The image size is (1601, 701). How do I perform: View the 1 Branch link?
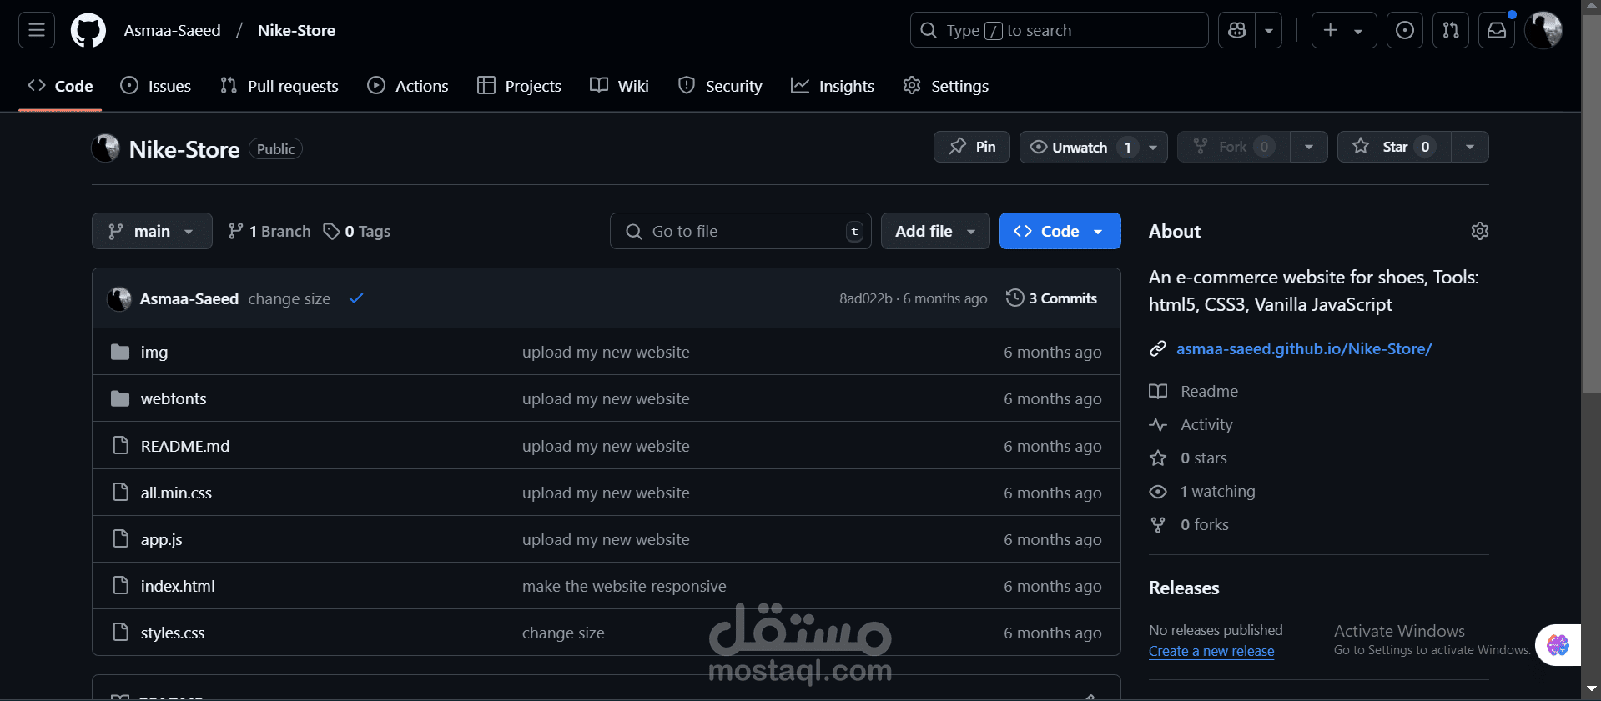coord(269,231)
